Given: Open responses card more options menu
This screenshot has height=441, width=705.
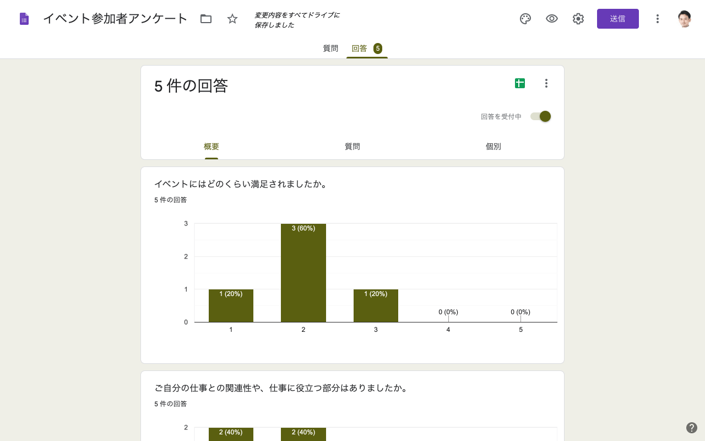Looking at the screenshot, I should 546,83.
